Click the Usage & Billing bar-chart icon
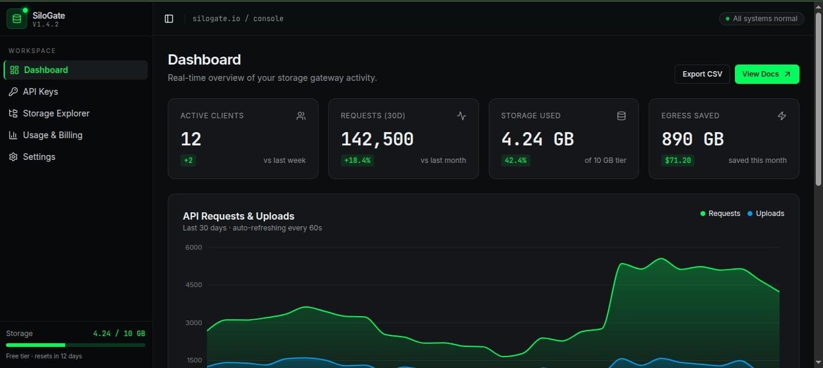This screenshot has height=368, width=823. (13, 135)
